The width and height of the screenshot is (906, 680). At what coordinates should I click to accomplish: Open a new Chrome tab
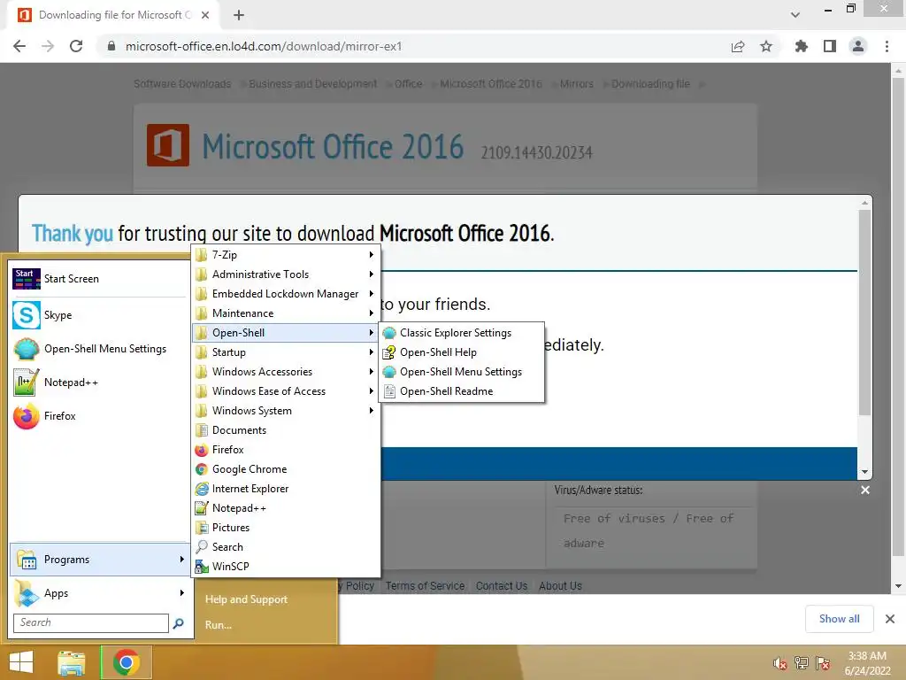(x=239, y=15)
